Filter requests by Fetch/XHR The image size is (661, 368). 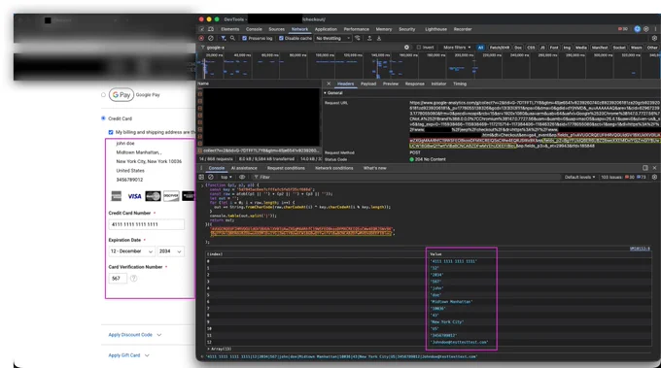(x=500, y=48)
